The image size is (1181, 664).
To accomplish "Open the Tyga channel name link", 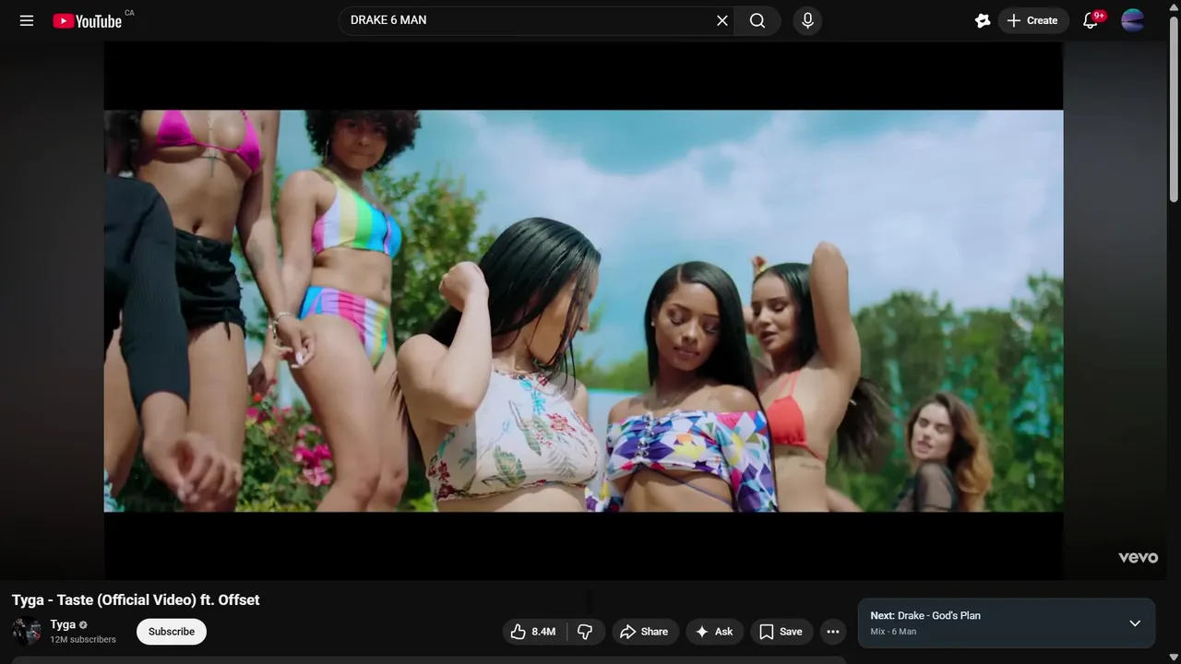I will point(63,624).
